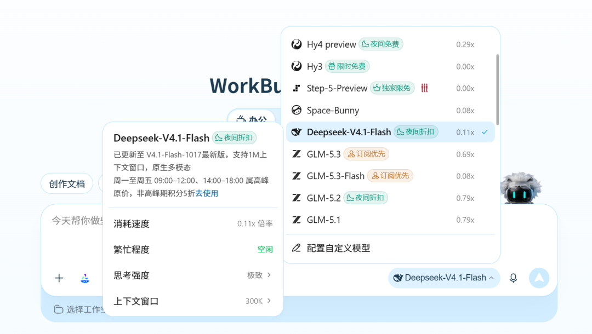Click the 0.69x rate for GLM-5.3
This screenshot has height=334, width=592.
pyautogui.click(x=465, y=154)
